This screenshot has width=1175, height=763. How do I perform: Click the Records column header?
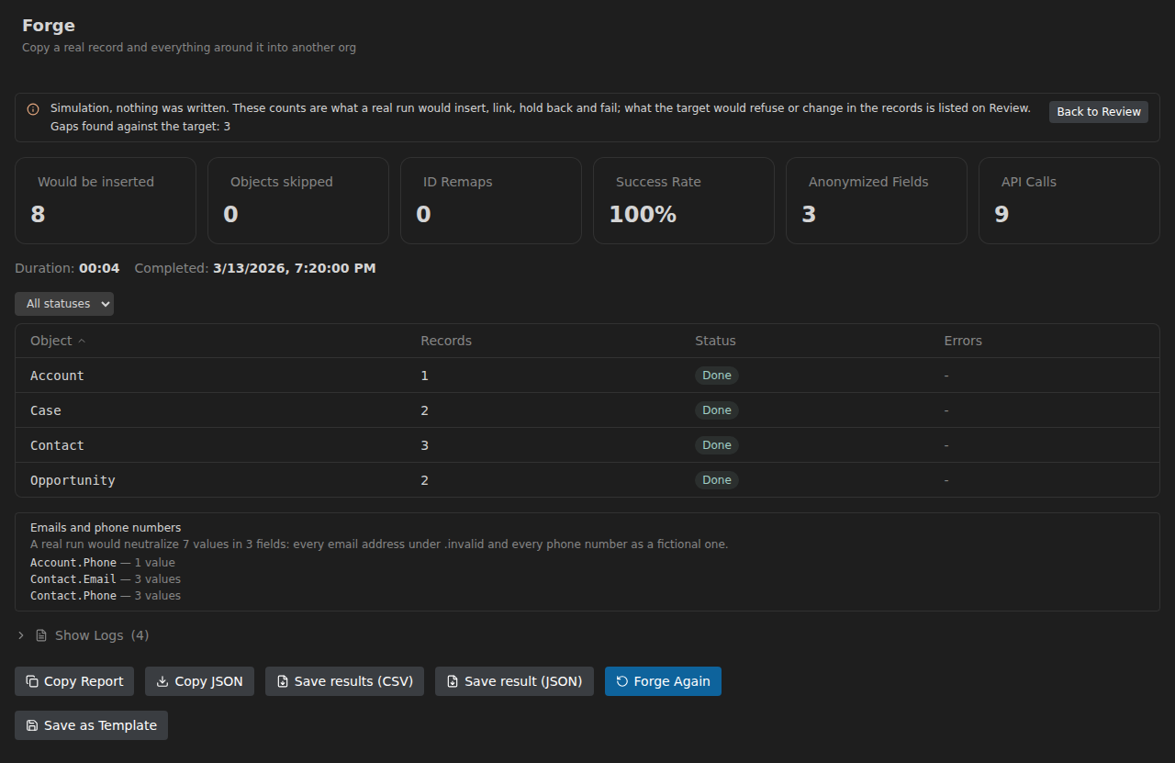(x=446, y=341)
